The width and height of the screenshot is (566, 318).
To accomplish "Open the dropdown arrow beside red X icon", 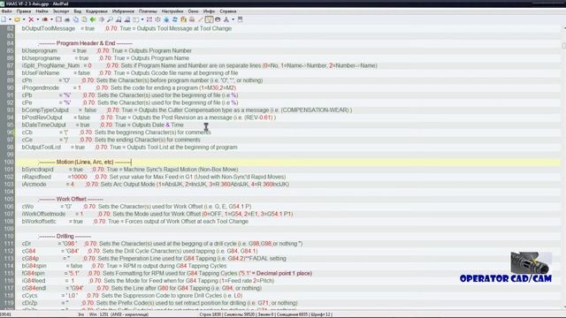I will point(37,19).
